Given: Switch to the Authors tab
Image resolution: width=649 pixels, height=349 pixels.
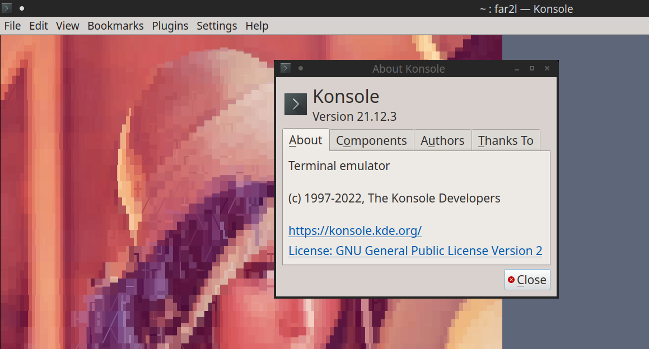Looking at the screenshot, I should click(x=442, y=140).
